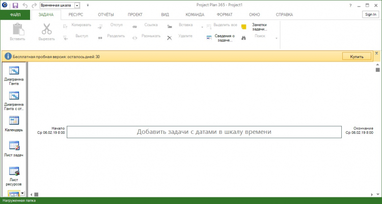The width and height of the screenshot is (382, 204).
Task: Click the horizontal scrollbar right arrow
Action: pos(372,194)
